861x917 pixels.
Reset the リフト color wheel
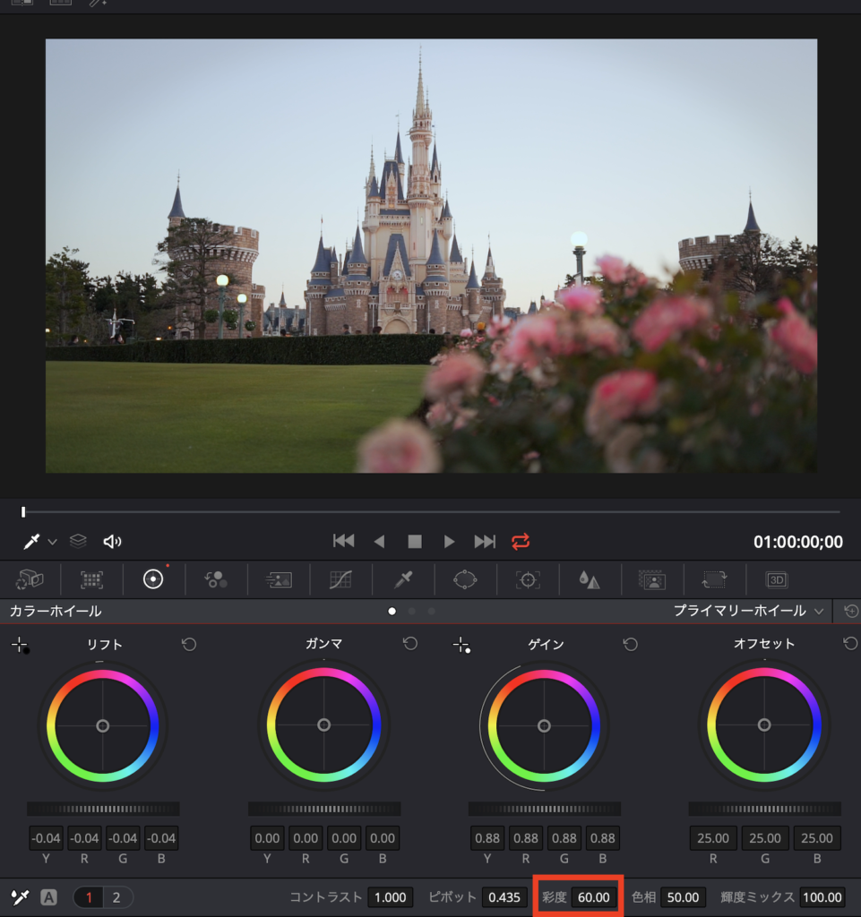coord(189,644)
